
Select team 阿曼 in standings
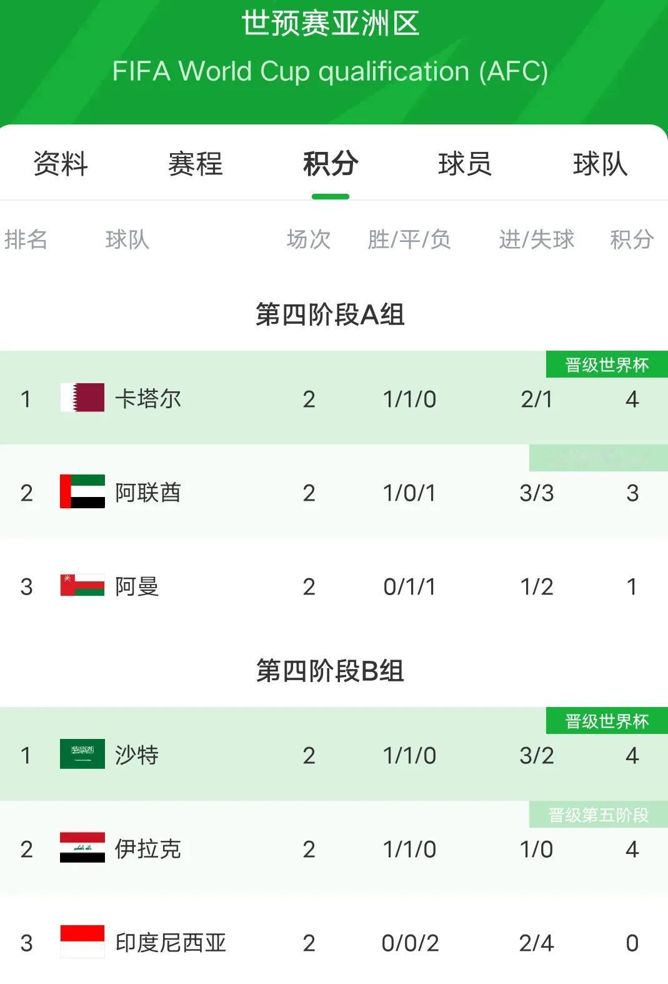[137, 586]
